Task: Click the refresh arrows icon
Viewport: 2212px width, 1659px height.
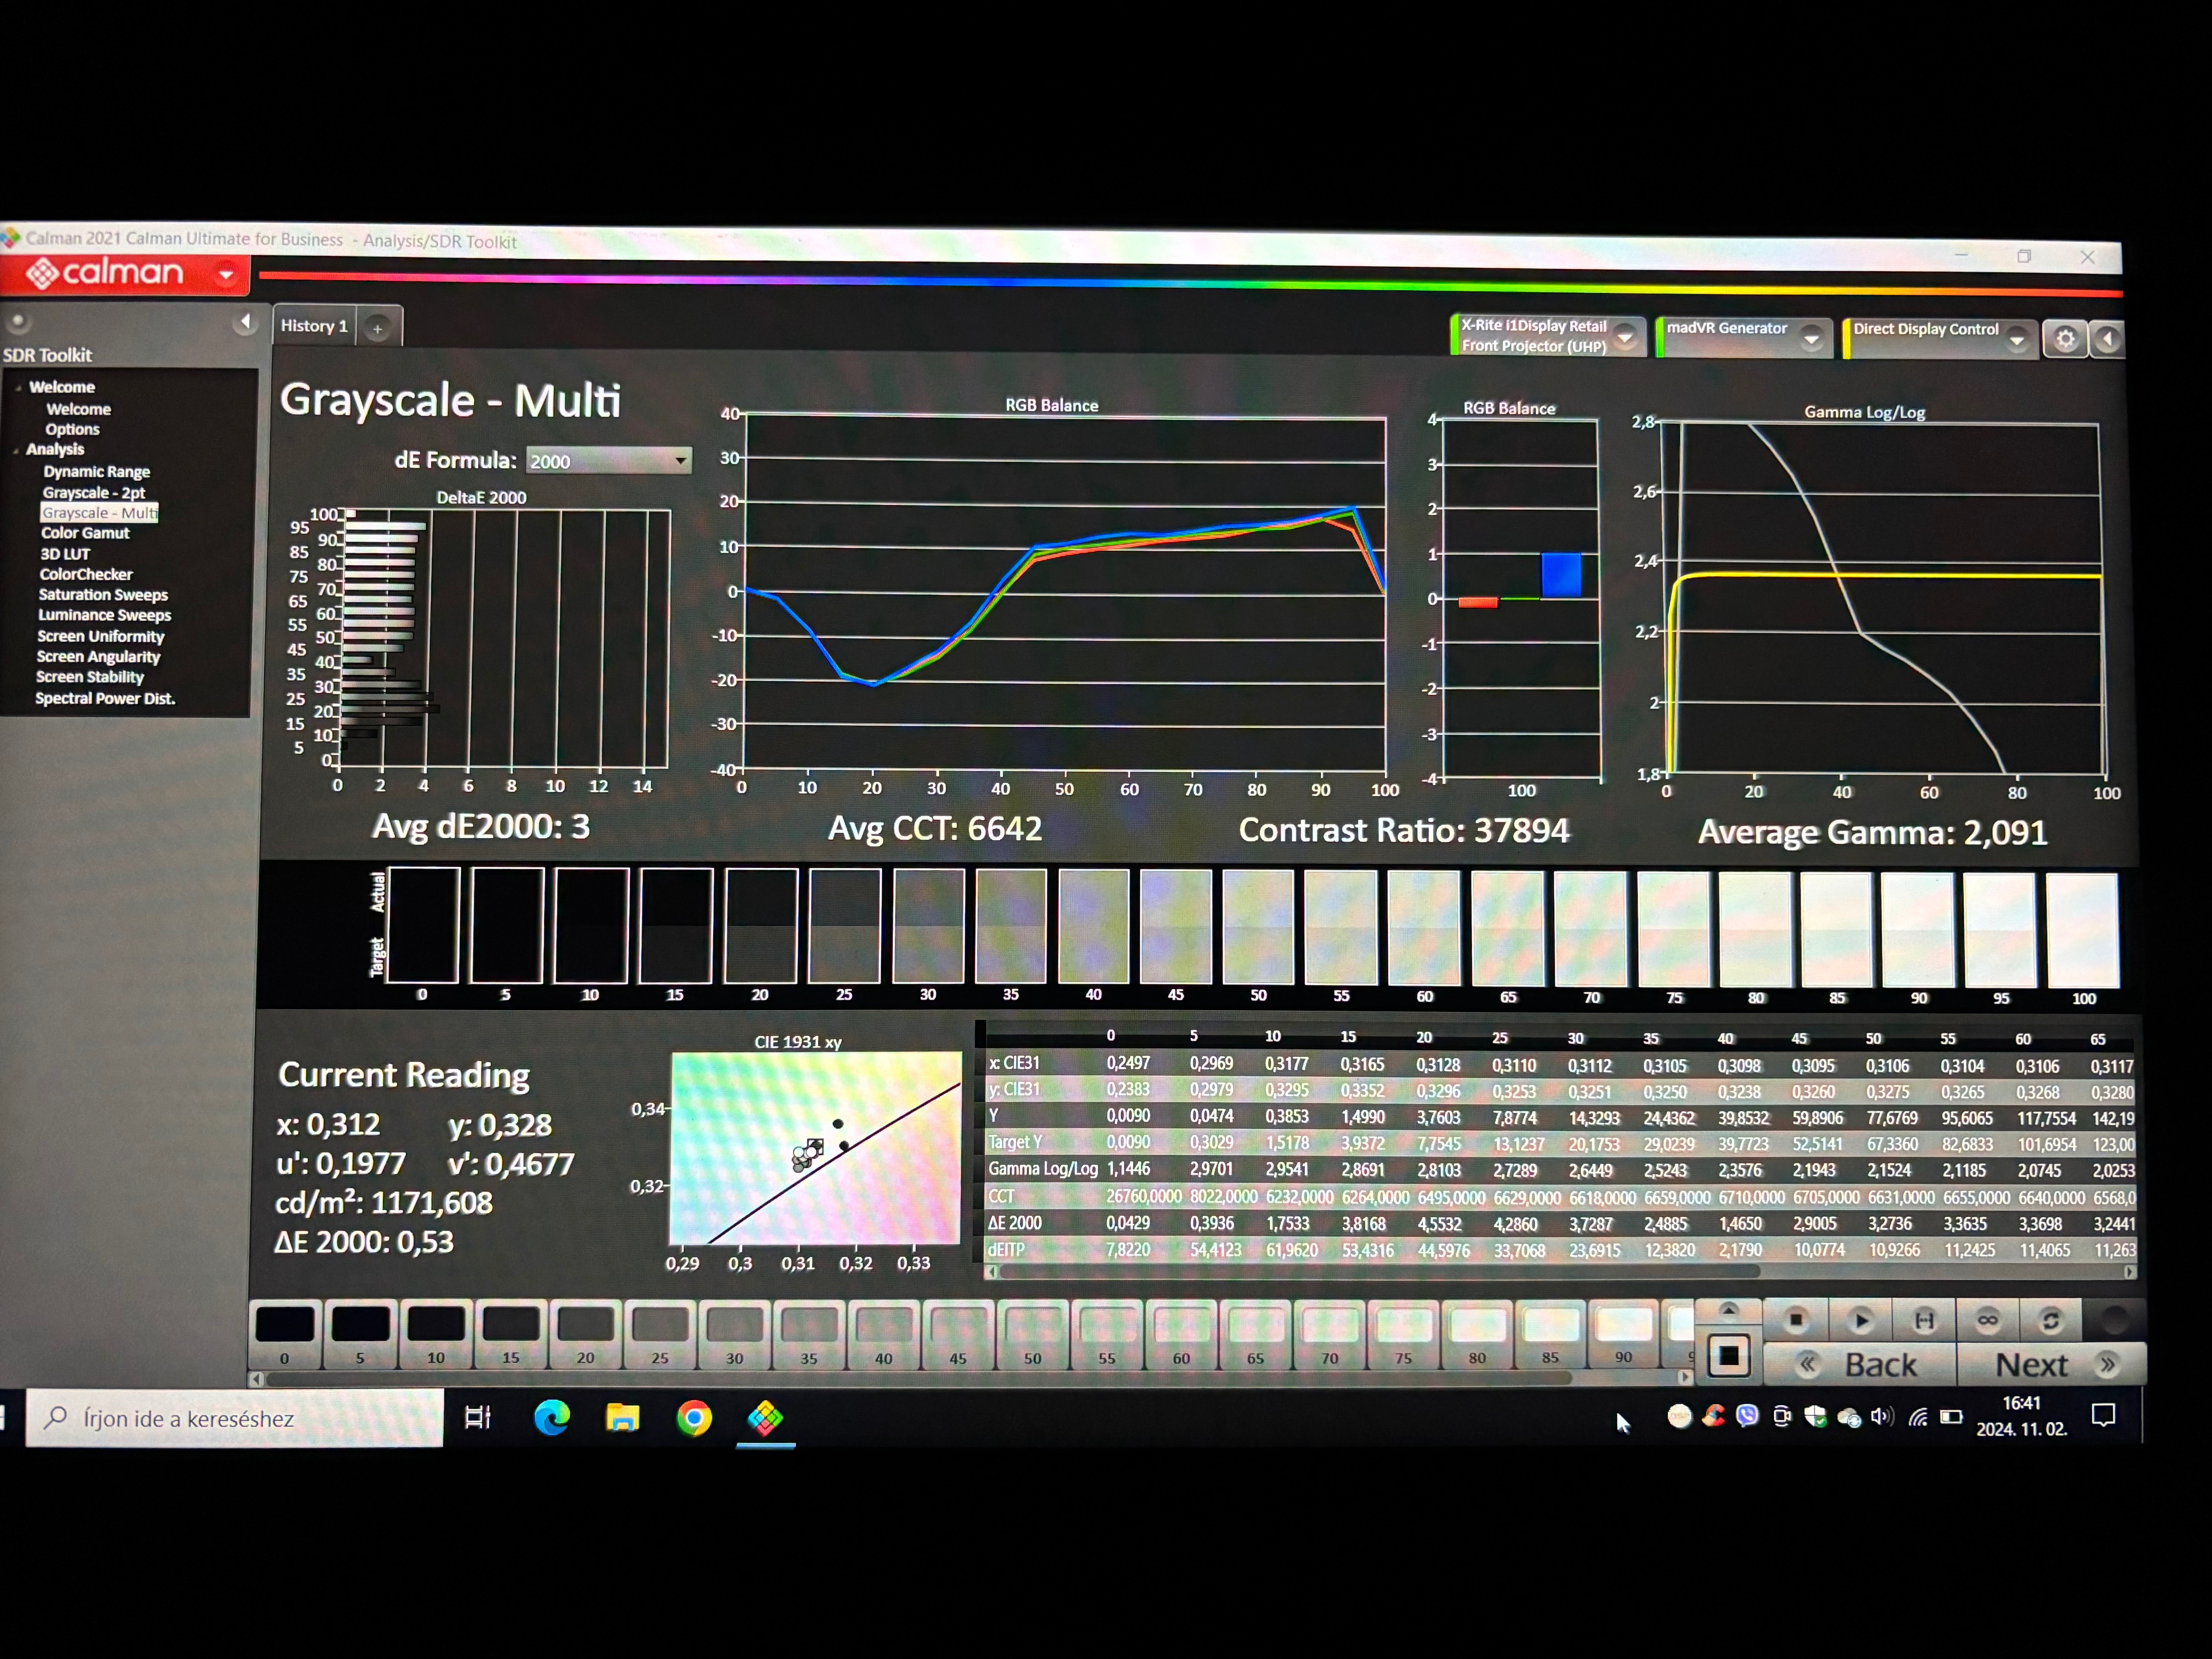Action: pyautogui.click(x=2051, y=1320)
